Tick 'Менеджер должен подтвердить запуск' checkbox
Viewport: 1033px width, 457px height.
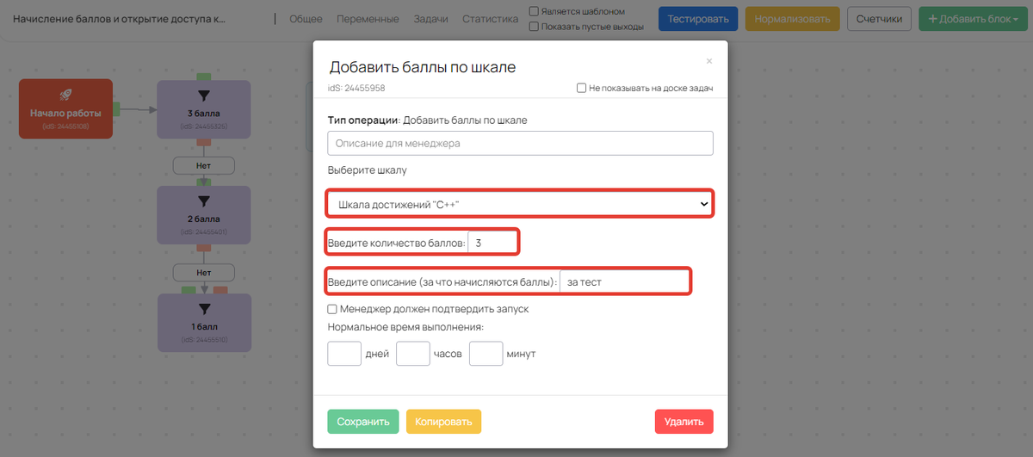(332, 309)
